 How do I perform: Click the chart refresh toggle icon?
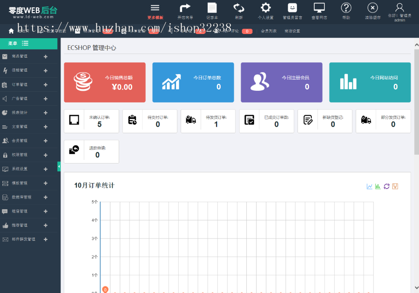(x=386, y=186)
